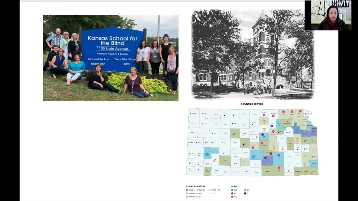Image resolution: width=358 pixels, height=201 pixels.
Task: Click the blue dot in Reno County
Action: click(253, 157)
